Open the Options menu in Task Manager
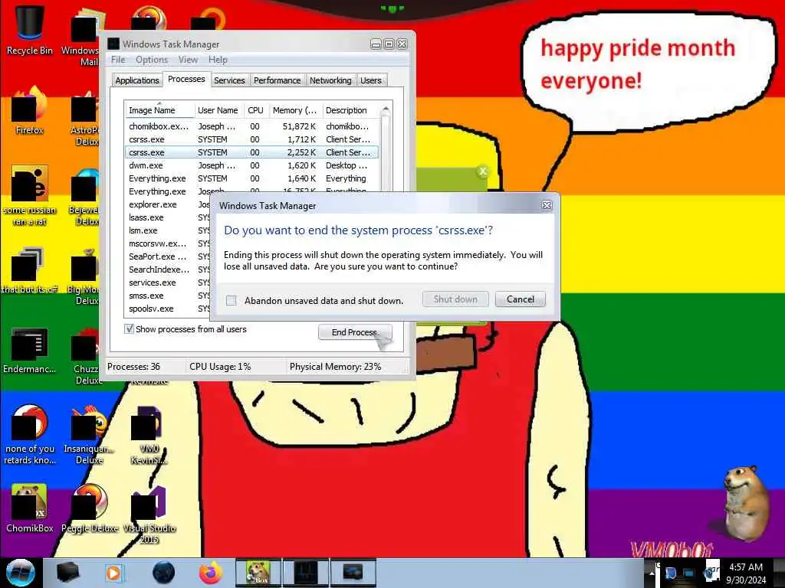The image size is (785, 588). point(152,60)
